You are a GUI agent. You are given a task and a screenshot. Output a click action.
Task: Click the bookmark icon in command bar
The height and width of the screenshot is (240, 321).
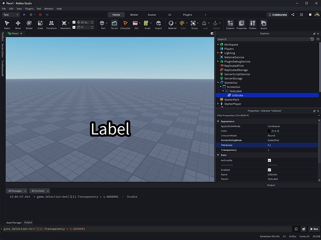pos(296,229)
